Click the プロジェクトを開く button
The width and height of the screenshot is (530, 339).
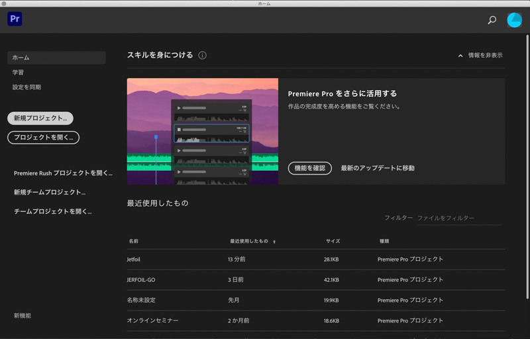click(x=43, y=138)
